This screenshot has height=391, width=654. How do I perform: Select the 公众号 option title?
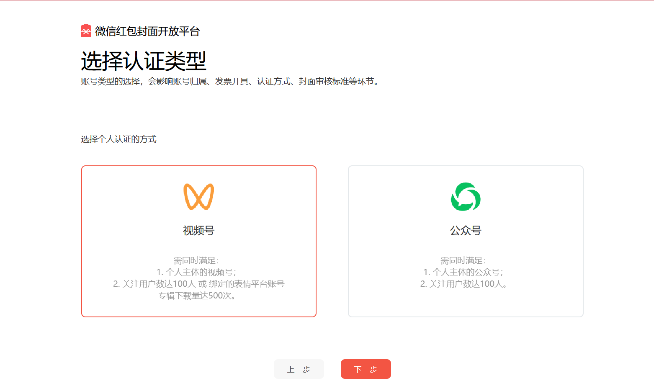[x=466, y=231]
